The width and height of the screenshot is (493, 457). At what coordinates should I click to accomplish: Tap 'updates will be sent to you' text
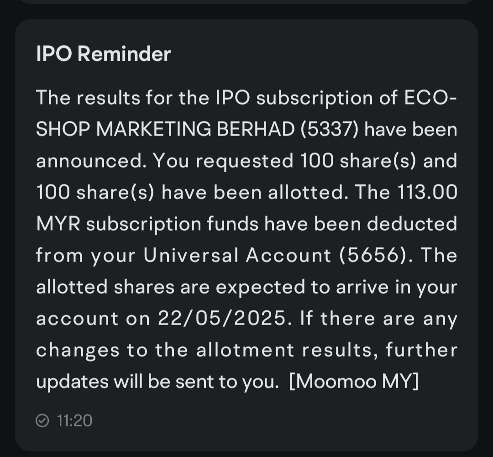click(157, 382)
